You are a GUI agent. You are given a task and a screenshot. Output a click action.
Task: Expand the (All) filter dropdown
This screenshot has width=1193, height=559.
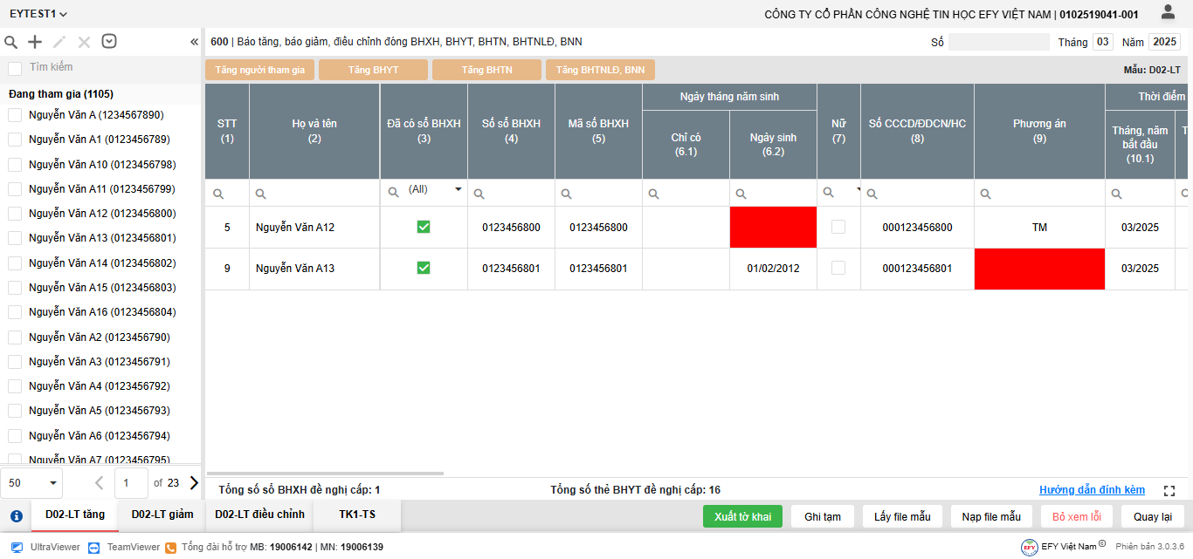point(458,189)
